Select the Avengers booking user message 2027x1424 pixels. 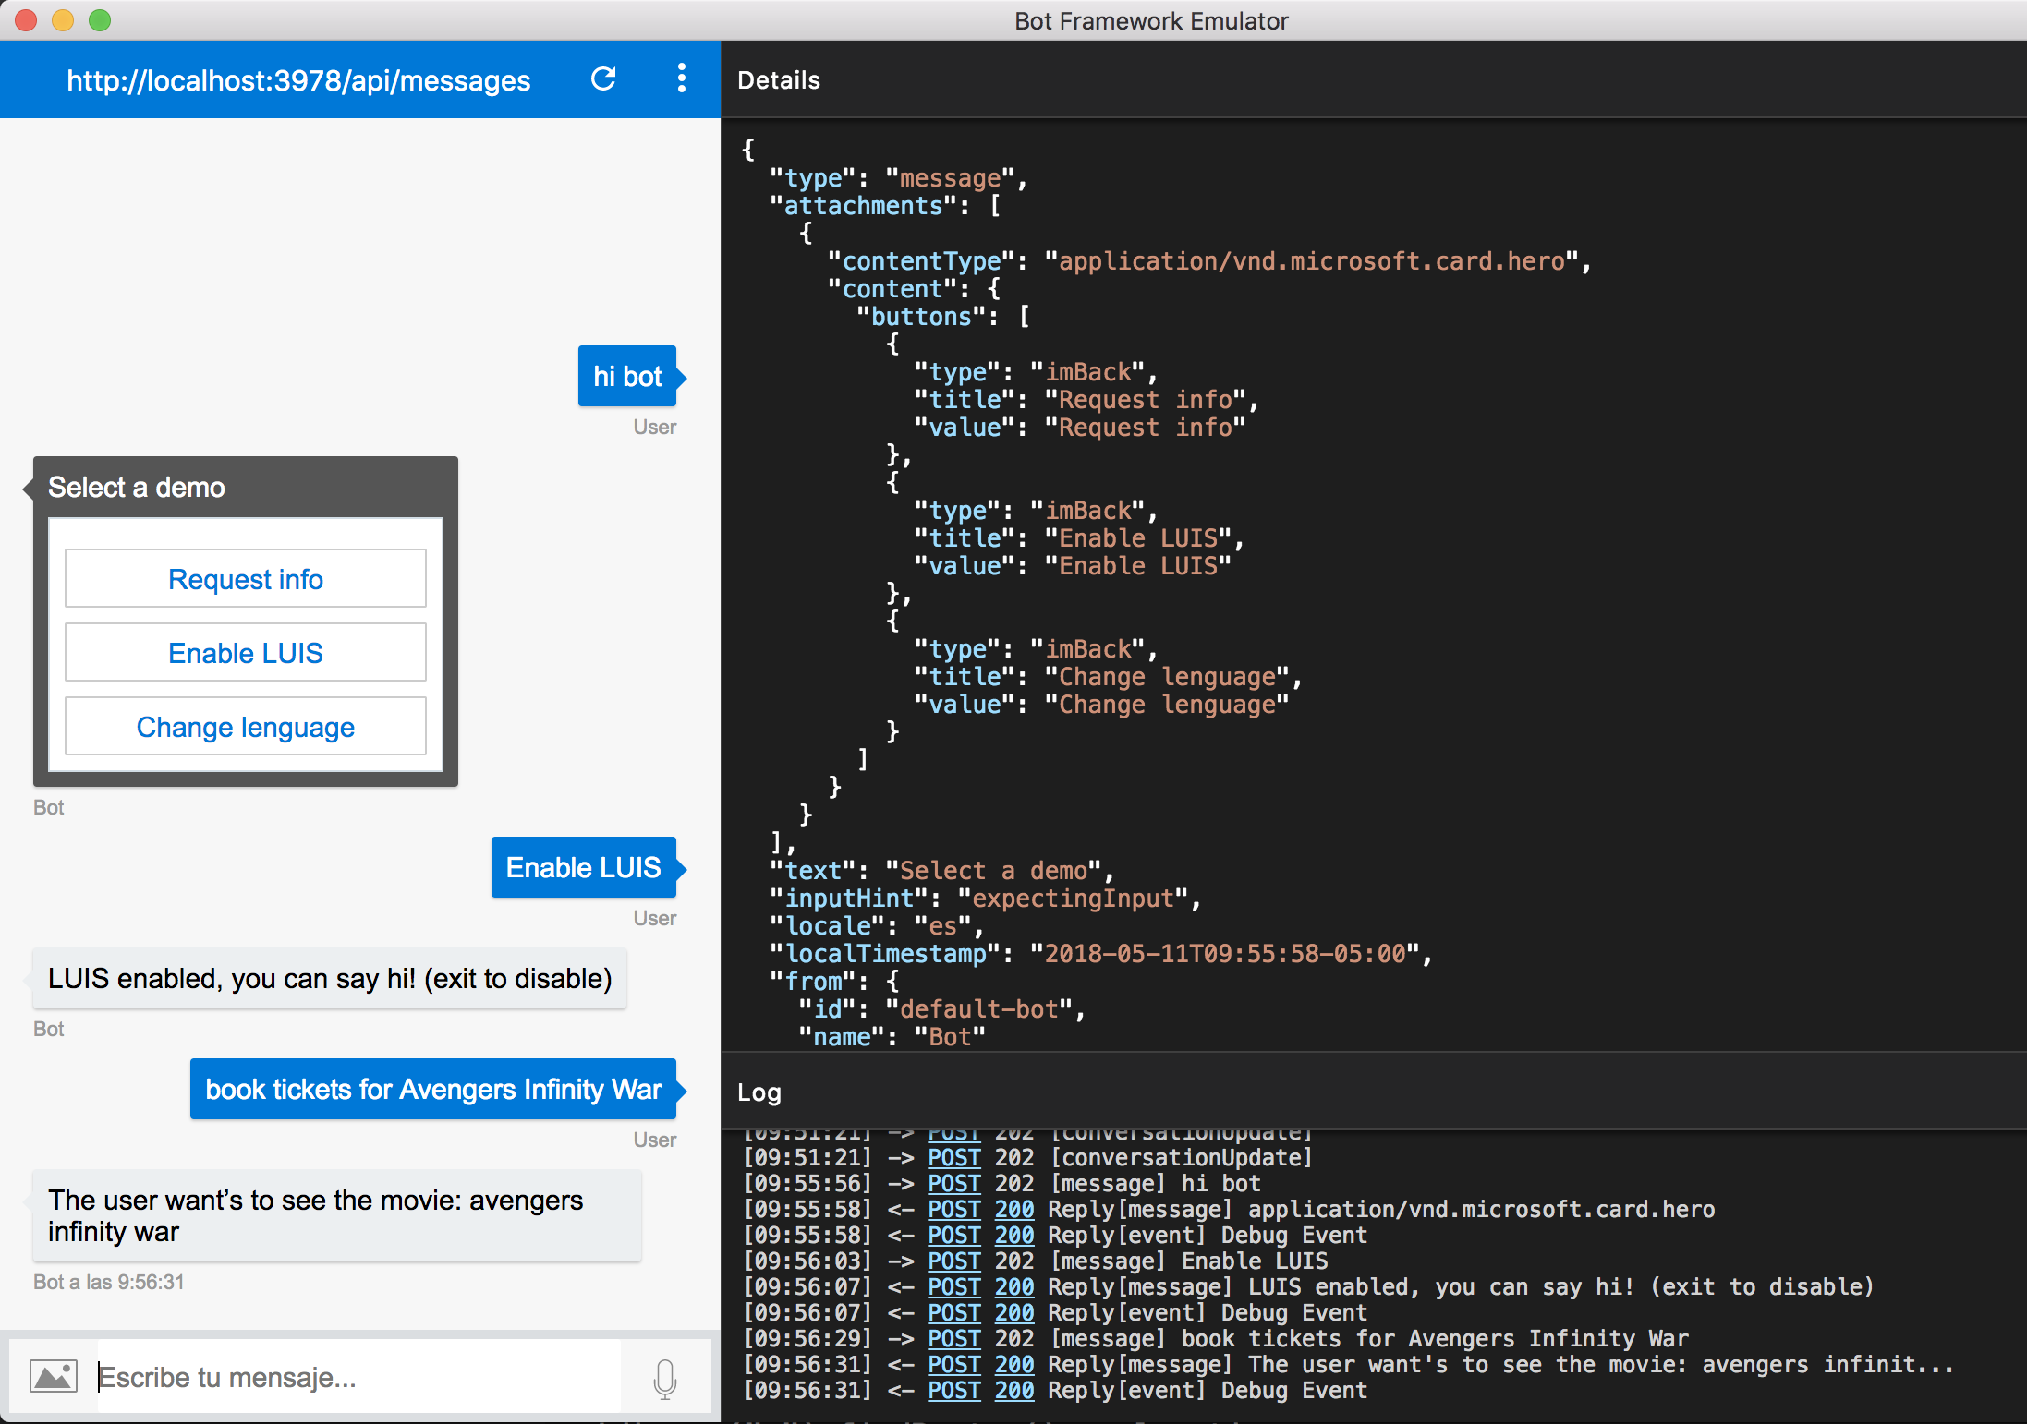coord(433,1090)
